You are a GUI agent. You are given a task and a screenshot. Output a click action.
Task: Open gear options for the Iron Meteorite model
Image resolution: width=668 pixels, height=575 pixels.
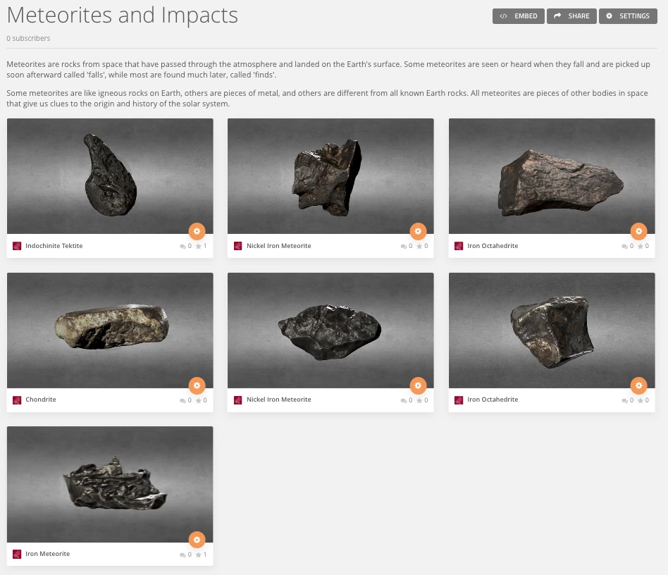(x=197, y=540)
